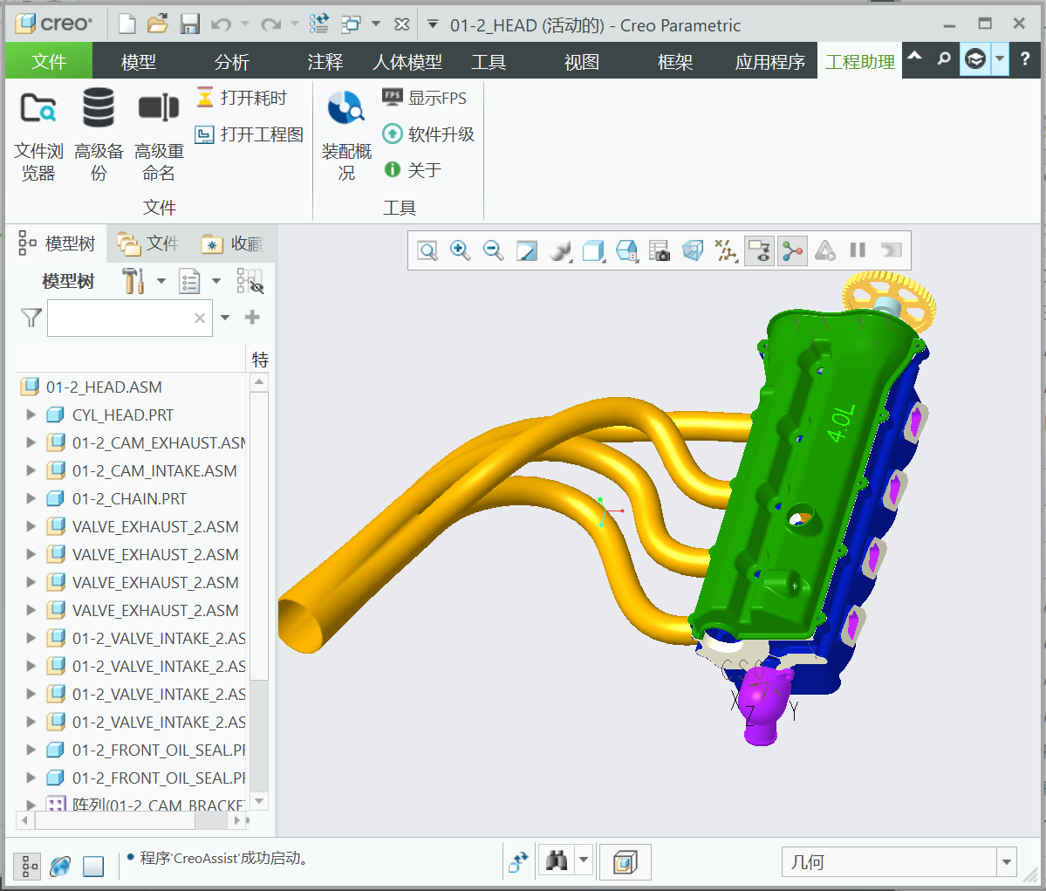This screenshot has width=1046, height=891.
Task: Click the 装配概况 assembly overview icon
Action: pyautogui.click(x=346, y=109)
